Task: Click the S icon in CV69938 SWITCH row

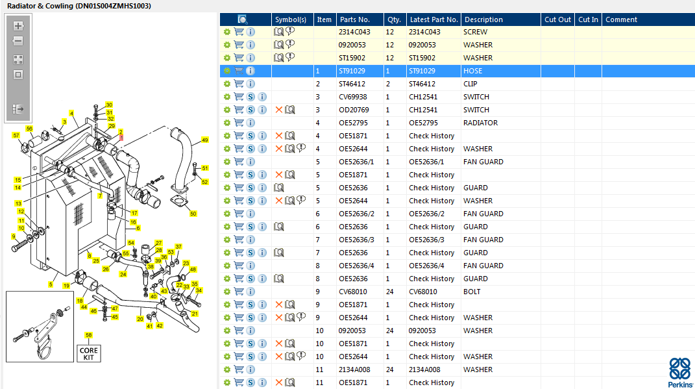Action: [x=250, y=97]
